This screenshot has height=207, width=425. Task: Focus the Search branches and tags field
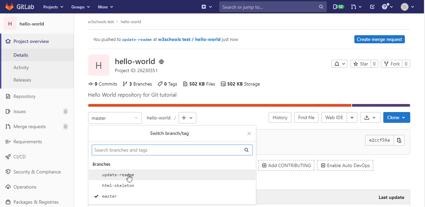point(168,150)
